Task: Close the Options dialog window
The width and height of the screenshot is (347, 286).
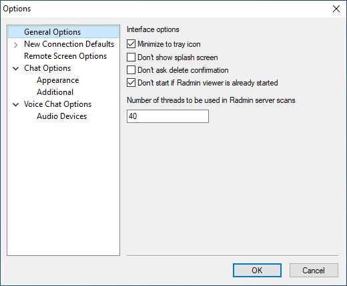Action: pyautogui.click(x=336, y=9)
